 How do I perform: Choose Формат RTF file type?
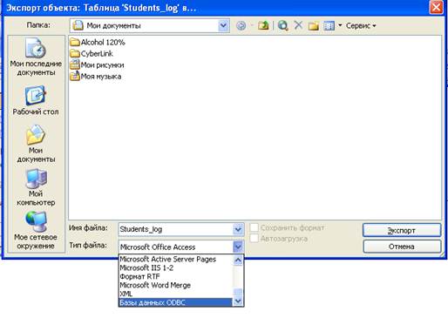[176, 276]
